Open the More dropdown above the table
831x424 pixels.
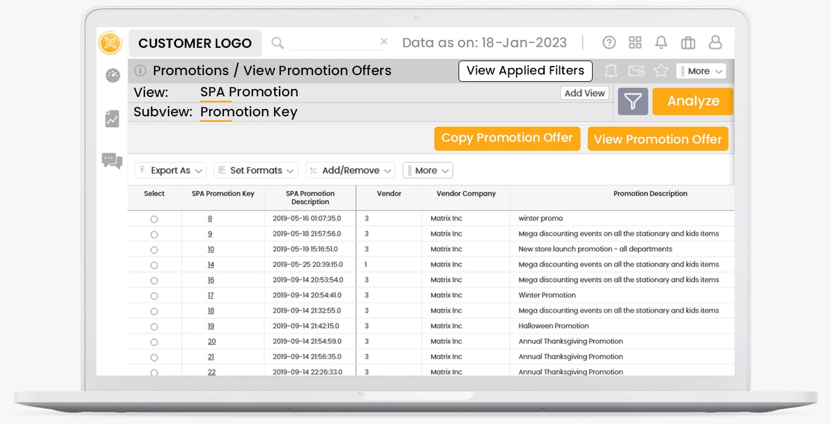coord(428,170)
